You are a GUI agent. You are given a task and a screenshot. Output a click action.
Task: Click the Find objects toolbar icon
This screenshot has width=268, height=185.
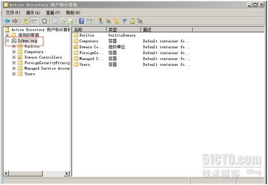[x=132, y=21]
